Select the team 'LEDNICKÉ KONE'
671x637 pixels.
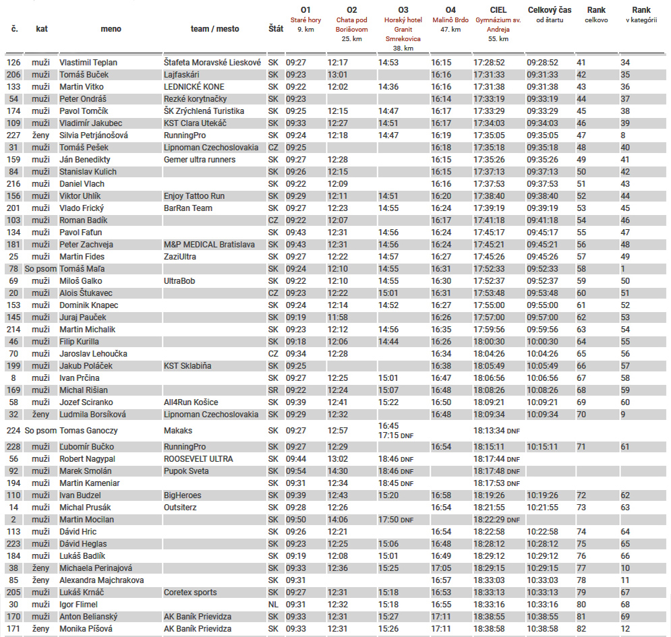pos(194,87)
